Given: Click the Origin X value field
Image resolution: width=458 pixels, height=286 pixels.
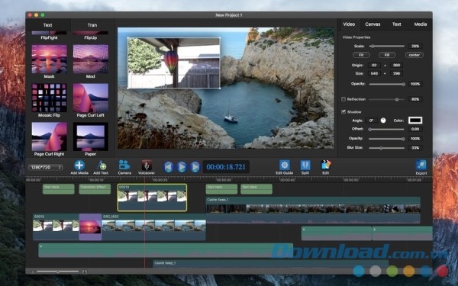Looking at the screenshot, I should [x=374, y=65].
